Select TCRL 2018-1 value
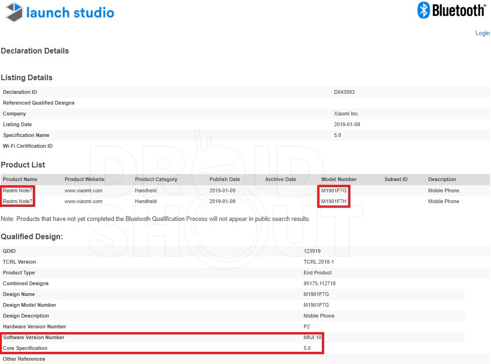The image size is (491, 364). tap(319, 262)
